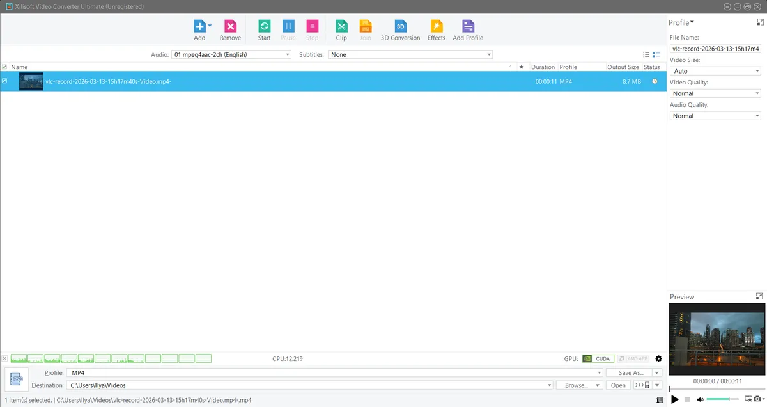Click the Add Profile icon
Screen dimensions: 767x407
468,26
